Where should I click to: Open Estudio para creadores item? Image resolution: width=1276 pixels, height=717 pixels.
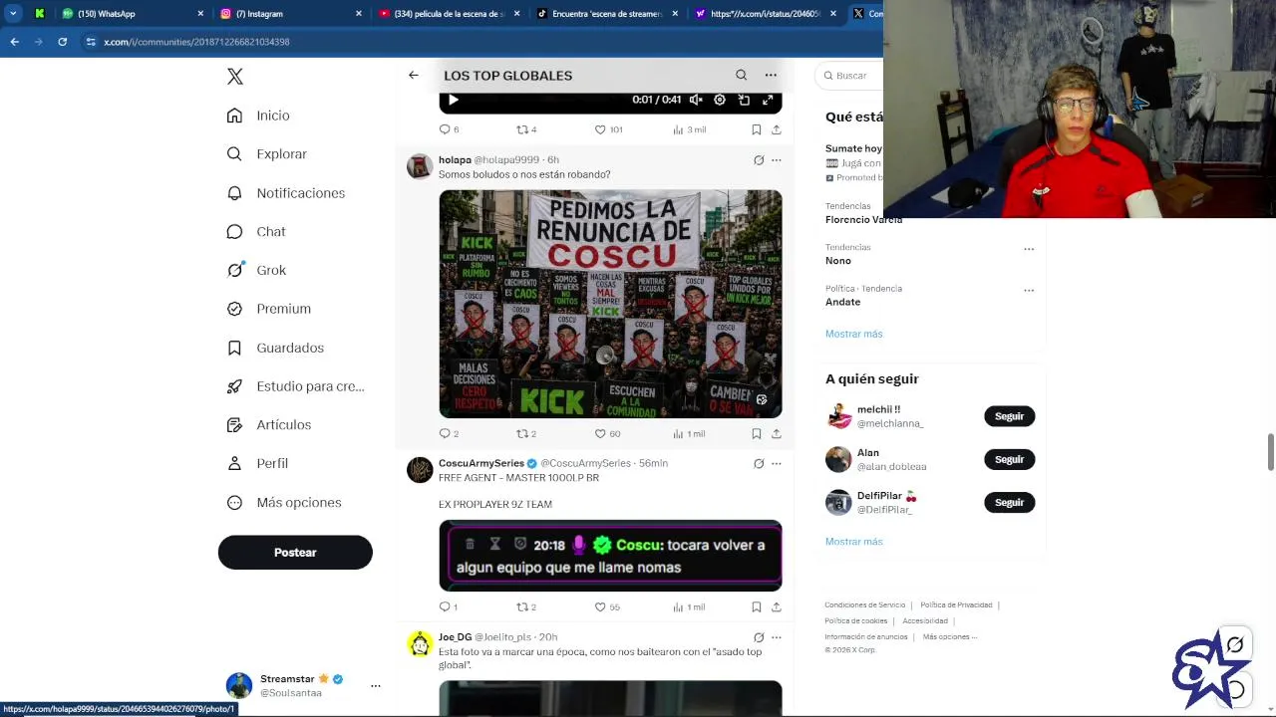point(295,386)
